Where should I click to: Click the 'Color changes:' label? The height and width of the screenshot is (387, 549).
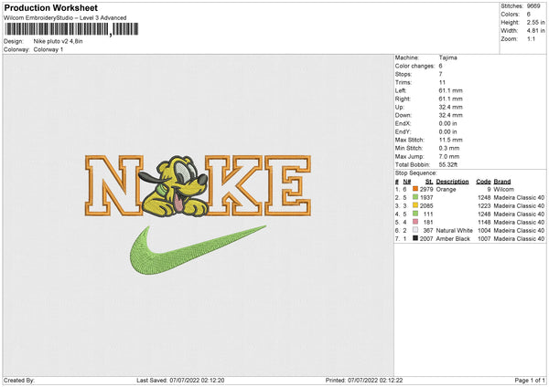(414, 66)
